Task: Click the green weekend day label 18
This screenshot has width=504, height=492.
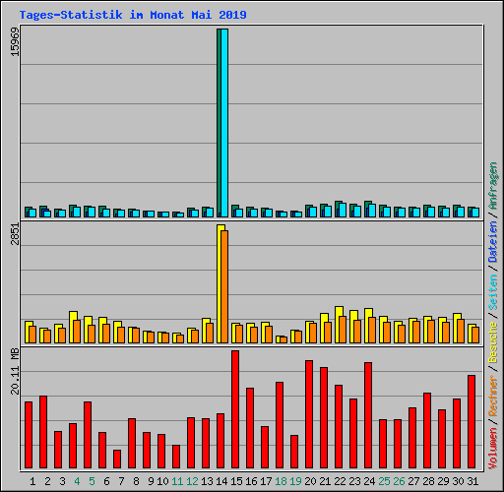Action: pos(281,481)
